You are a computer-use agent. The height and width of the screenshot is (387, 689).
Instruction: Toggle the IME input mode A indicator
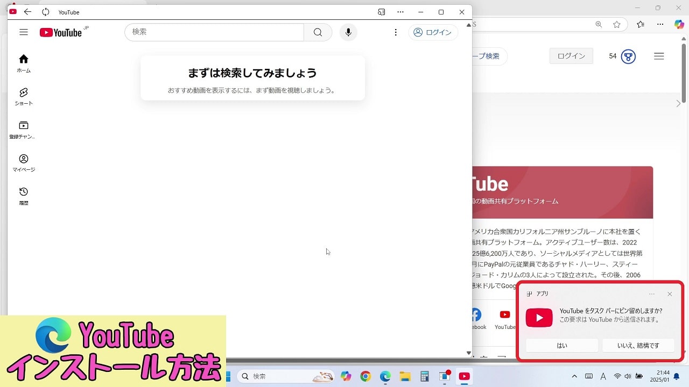click(x=603, y=376)
